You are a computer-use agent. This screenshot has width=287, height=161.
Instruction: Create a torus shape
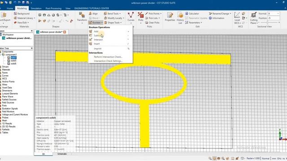pos(53,15)
